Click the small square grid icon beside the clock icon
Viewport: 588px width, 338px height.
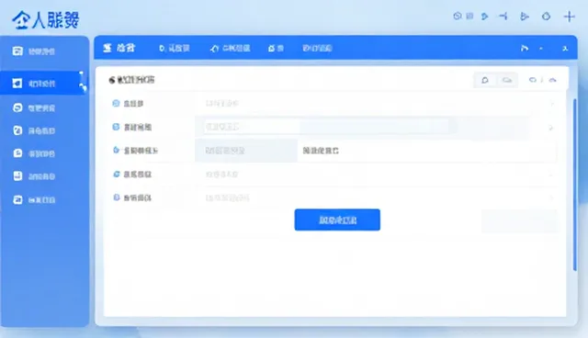pos(469,17)
